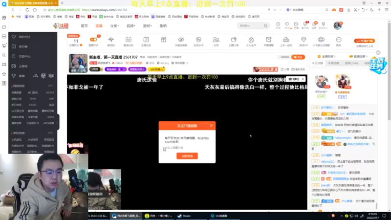Toggle the 关键词屏蔽 eye-slash icon
Image resolution: width=391 pixels, height=220 pixels.
click(x=181, y=40)
